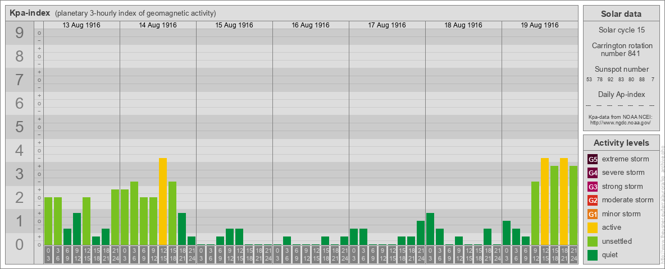The height and width of the screenshot is (269, 665).
Task: Open the www.ngdc.noaa.gov link
Action: pos(621,122)
